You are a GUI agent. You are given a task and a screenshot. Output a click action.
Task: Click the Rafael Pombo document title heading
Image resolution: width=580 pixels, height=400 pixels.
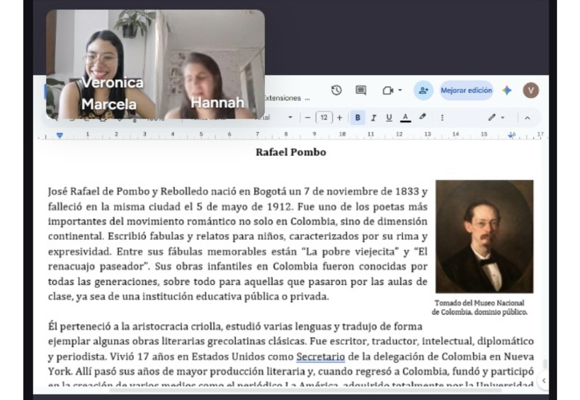(x=291, y=152)
